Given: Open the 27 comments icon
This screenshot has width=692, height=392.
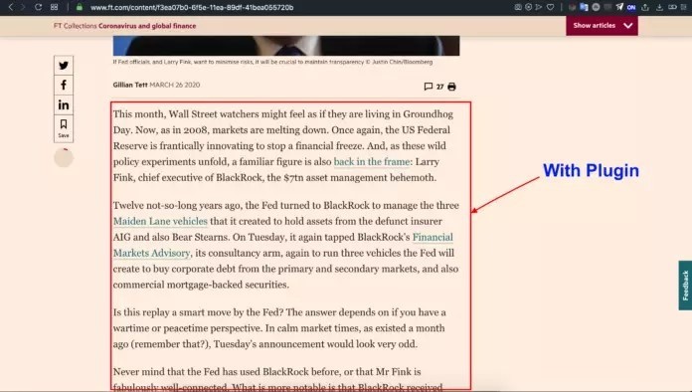Looking at the screenshot, I should 433,87.
